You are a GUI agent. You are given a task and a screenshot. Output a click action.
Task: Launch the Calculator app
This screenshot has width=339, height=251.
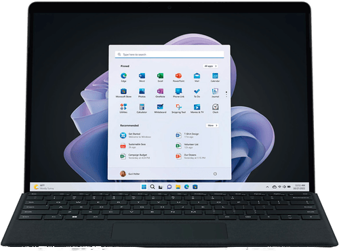pos(142,108)
